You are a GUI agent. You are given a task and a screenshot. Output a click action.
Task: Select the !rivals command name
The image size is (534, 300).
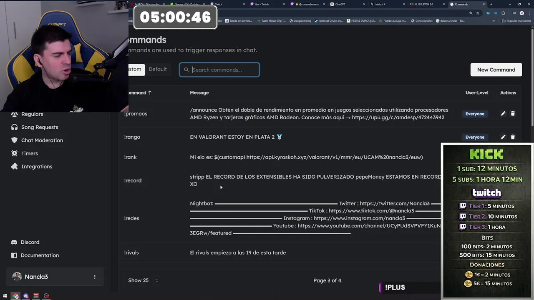(131, 252)
